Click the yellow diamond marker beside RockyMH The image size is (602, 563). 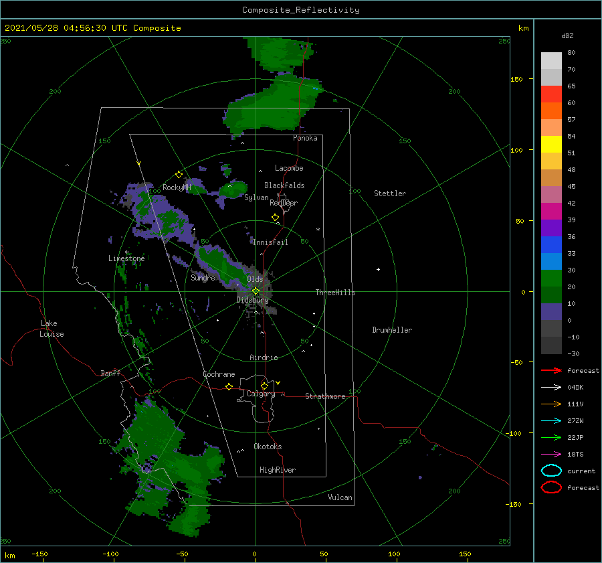point(179,175)
